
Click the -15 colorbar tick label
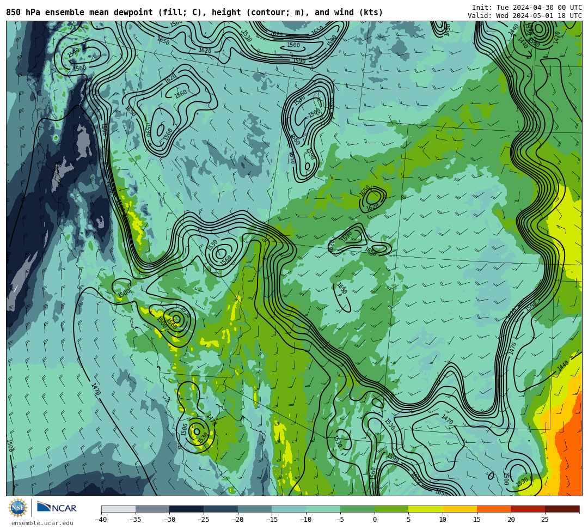click(x=272, y=520)
